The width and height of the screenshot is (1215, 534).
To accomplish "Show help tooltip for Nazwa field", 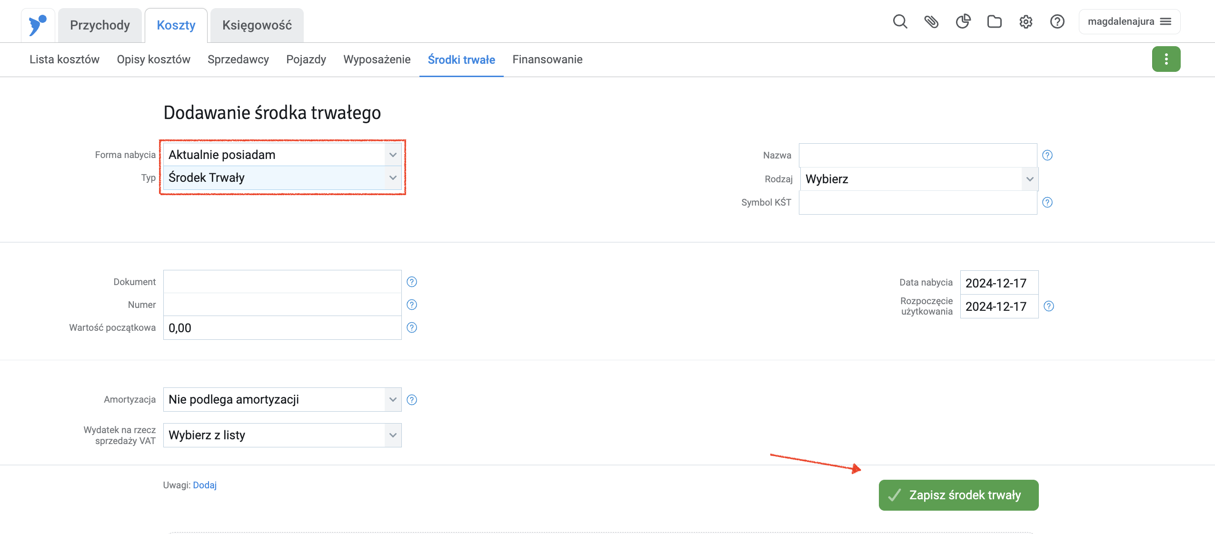I will click(1047, 155).
